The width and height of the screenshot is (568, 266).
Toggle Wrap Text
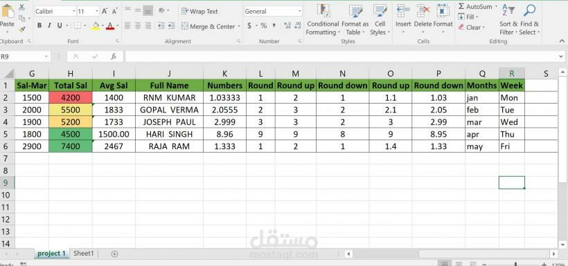(199, 11)
